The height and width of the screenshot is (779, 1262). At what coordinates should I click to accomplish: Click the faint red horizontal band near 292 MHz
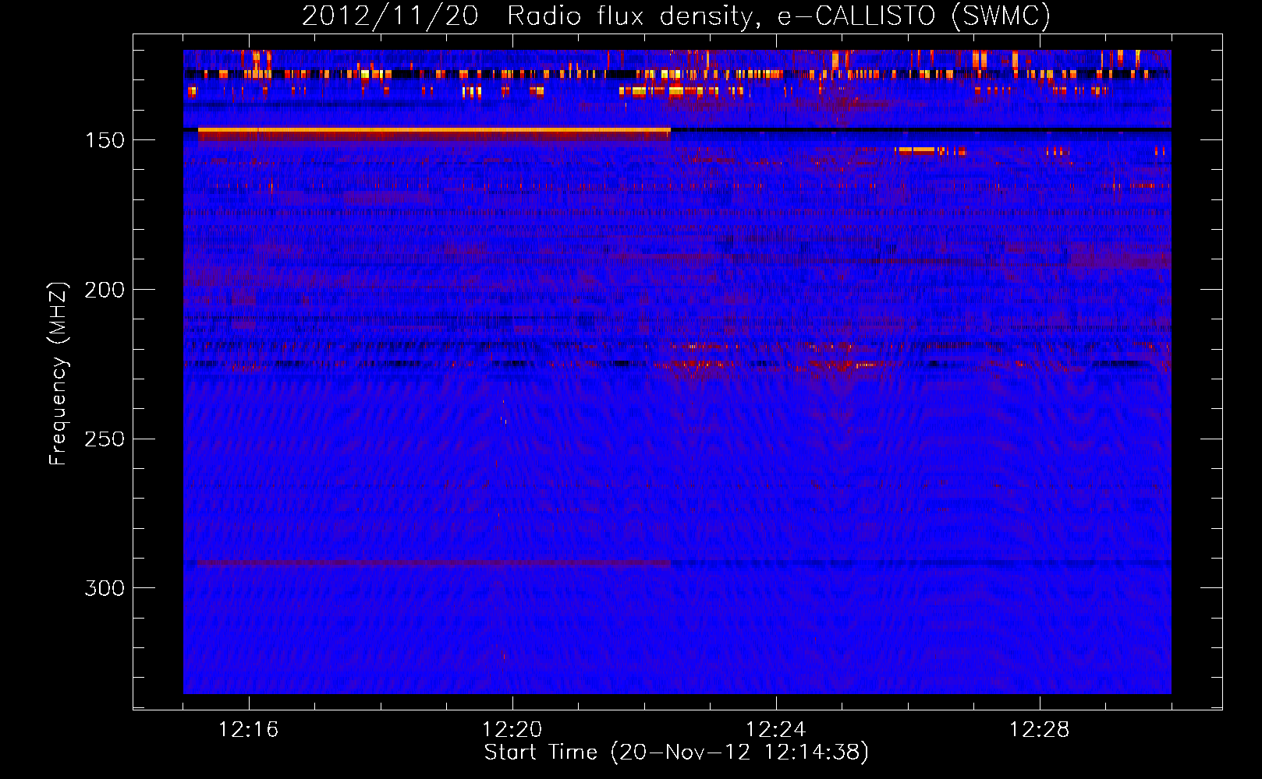(434, 563)
